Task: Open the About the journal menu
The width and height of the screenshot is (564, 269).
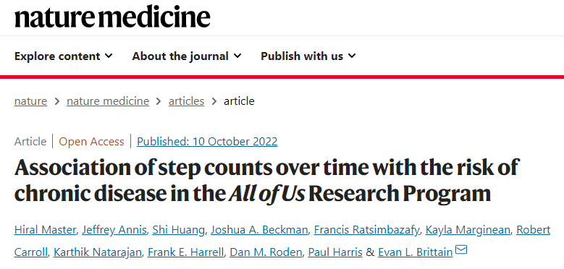Action: tap(187, 56)
